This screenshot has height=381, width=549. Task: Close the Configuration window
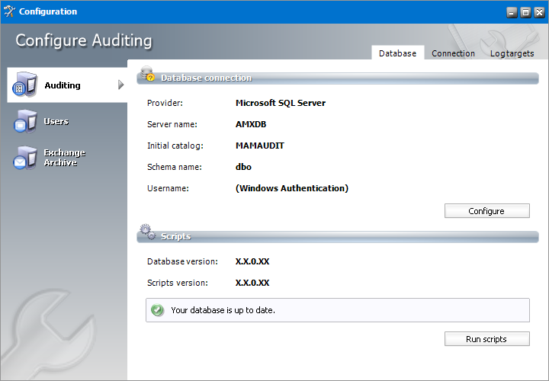538,12
